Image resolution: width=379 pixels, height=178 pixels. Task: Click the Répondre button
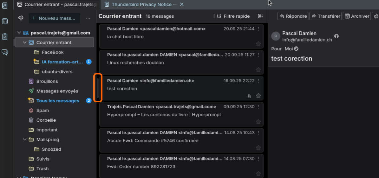coord(293,16)
